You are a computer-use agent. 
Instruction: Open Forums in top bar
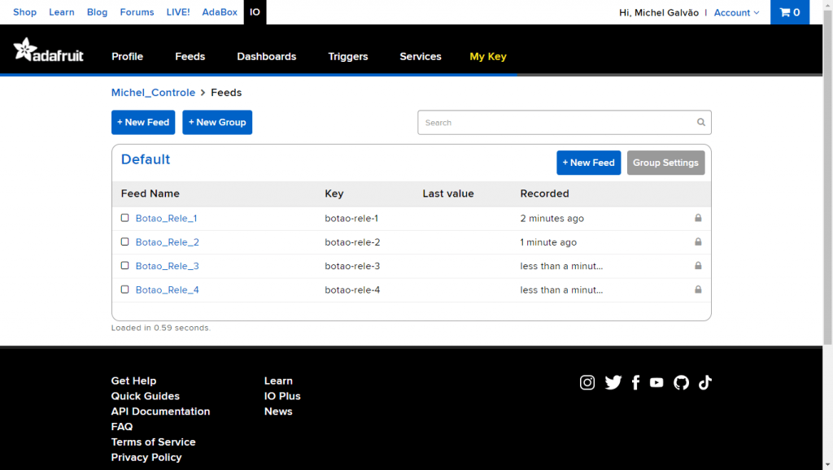(137, 11)
